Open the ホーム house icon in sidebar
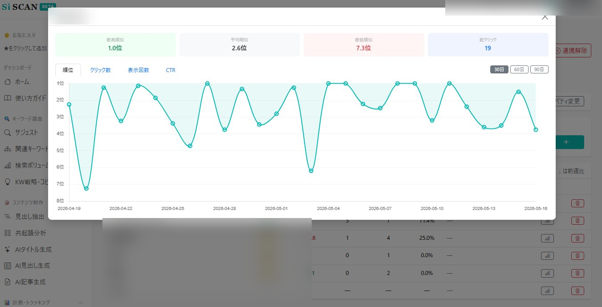 click(x=8, y=82)
